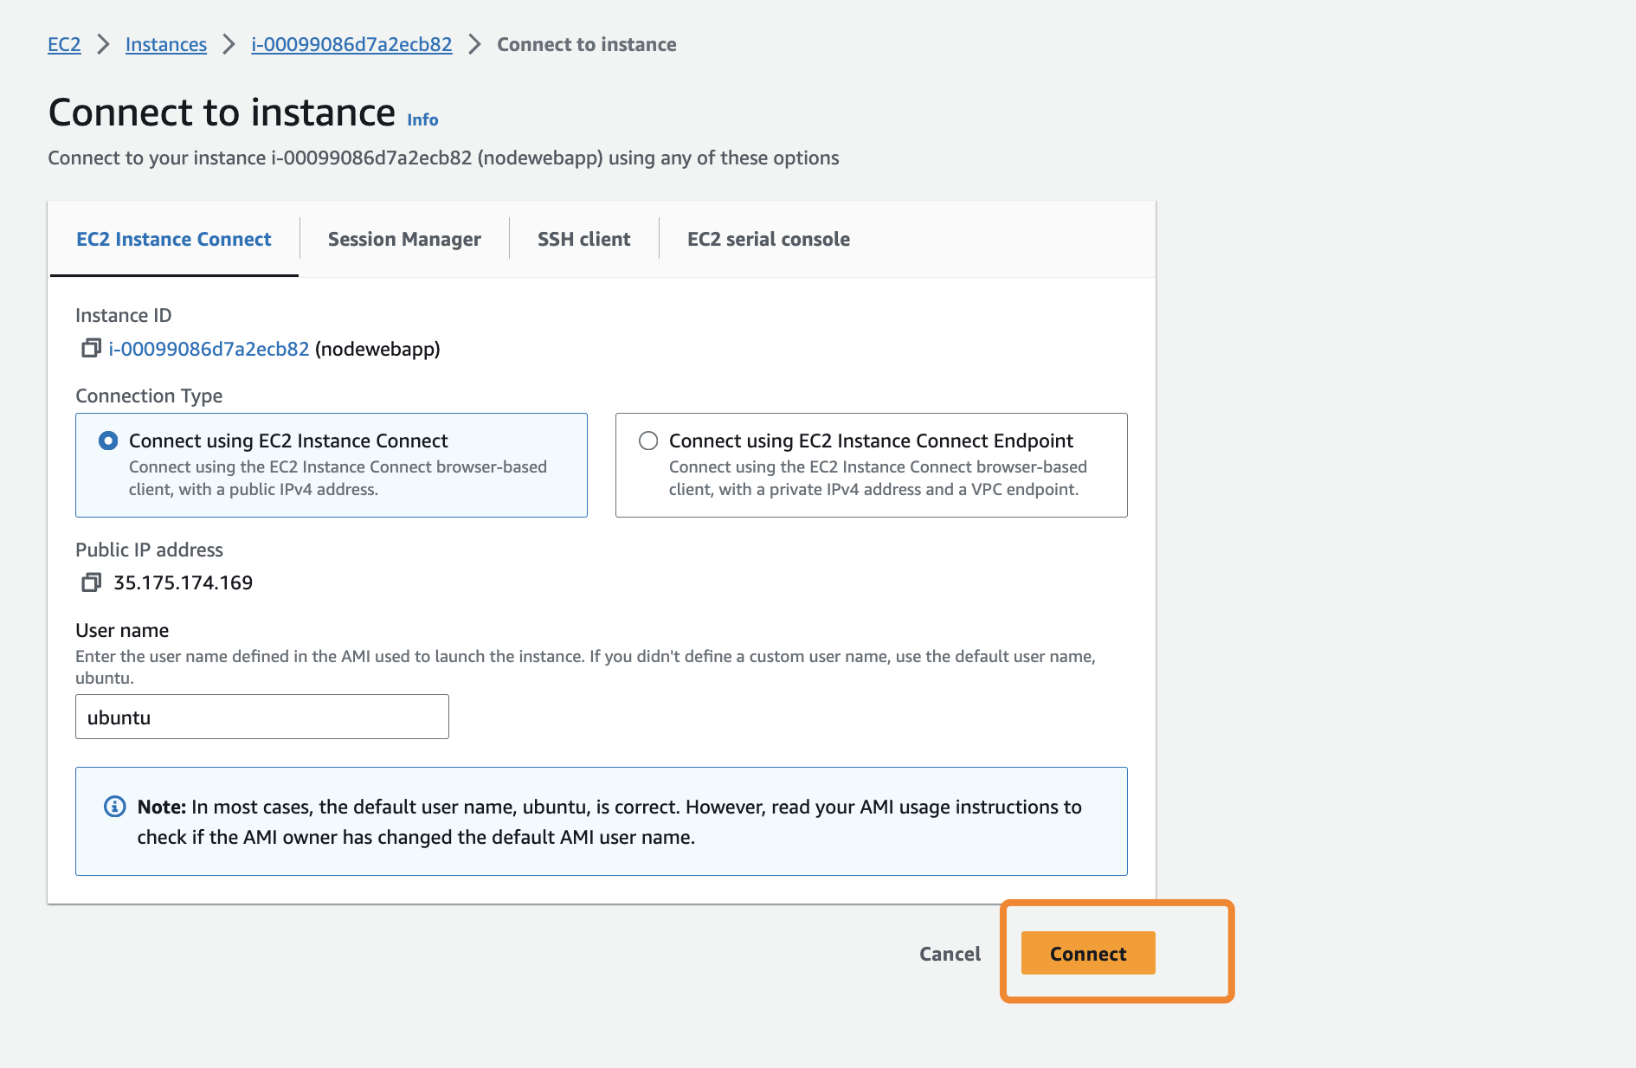
Task: Copy the instance ID with the copy icon
Action: click(91, 349)
